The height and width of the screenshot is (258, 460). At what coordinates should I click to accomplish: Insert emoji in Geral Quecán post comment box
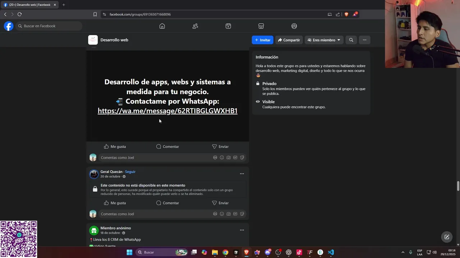tap(222, 214)
